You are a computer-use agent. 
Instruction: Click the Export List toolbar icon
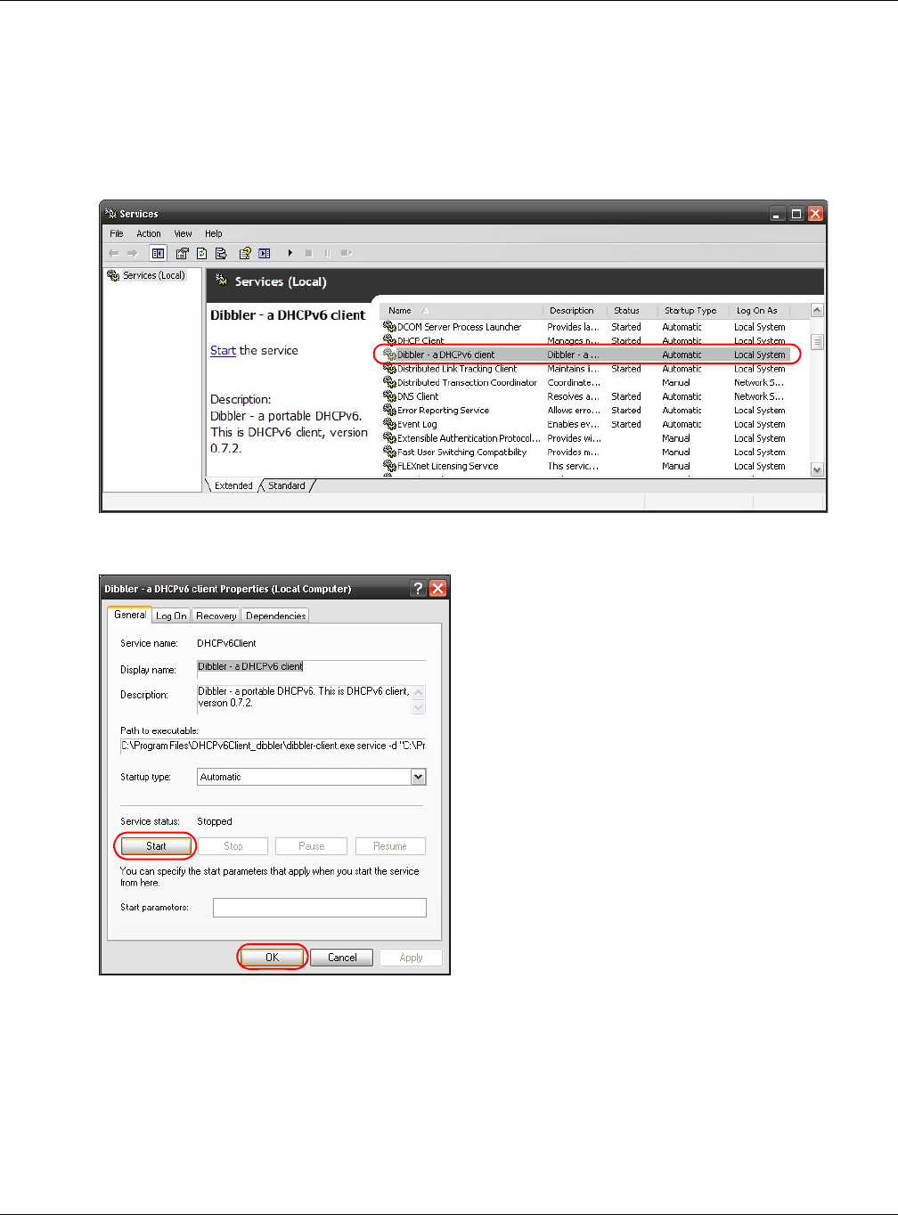(221, 253)
